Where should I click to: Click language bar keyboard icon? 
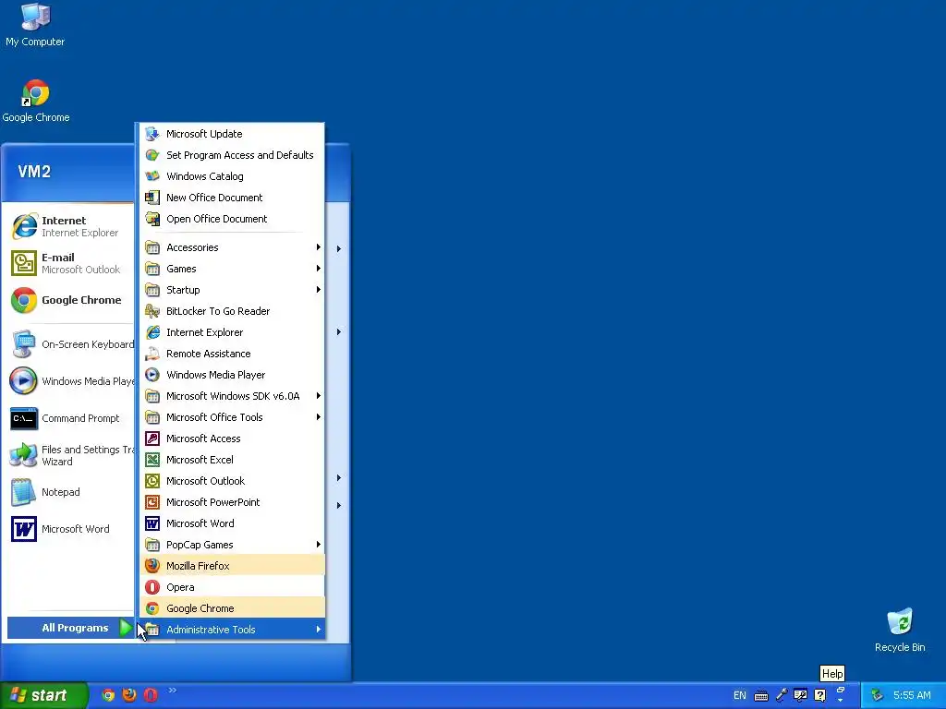761,696
